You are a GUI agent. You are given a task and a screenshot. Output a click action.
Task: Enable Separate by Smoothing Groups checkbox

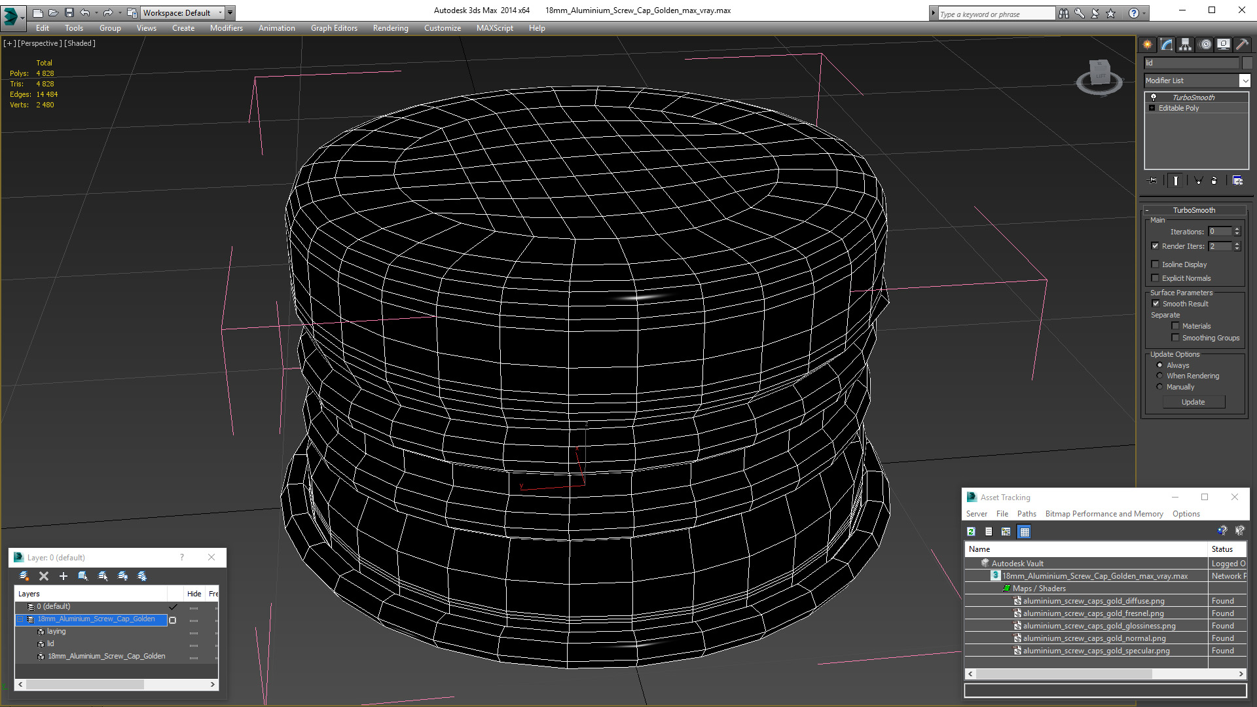pos(1175,338)
